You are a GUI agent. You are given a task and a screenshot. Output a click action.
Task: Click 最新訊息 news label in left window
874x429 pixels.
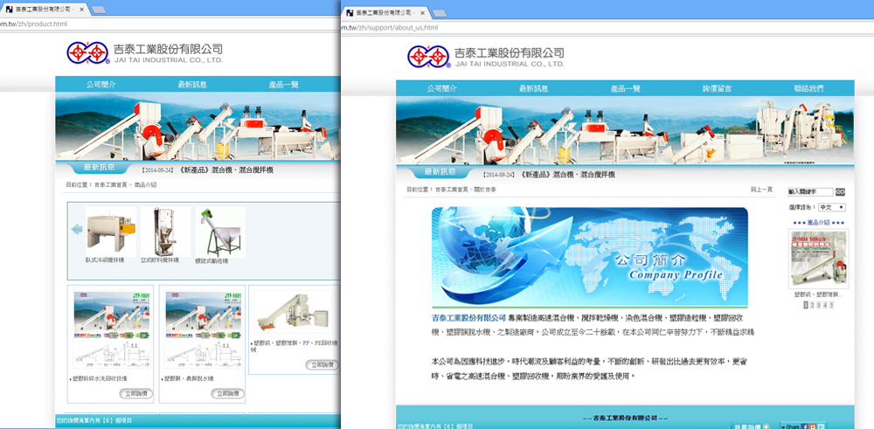[100, 167]
